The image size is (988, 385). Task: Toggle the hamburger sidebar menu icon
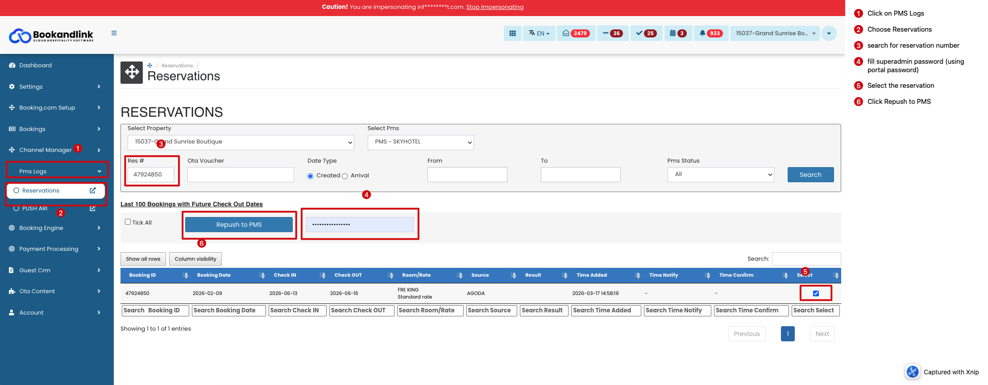coord(114,33)
